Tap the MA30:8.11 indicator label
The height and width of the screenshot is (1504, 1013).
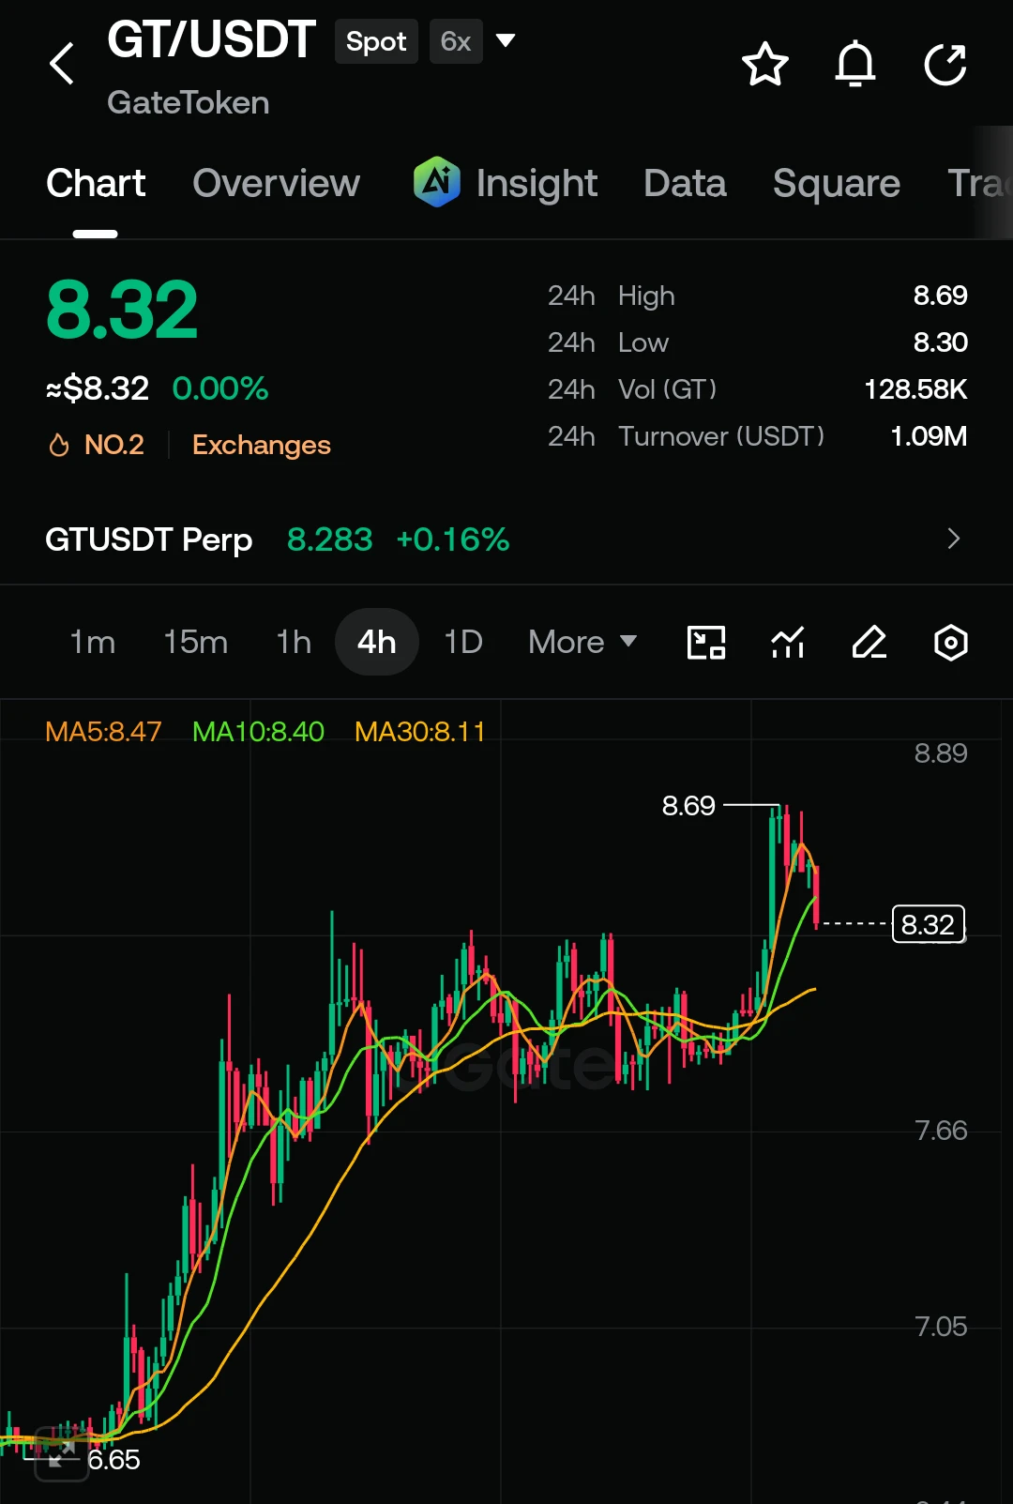[420, 732]
